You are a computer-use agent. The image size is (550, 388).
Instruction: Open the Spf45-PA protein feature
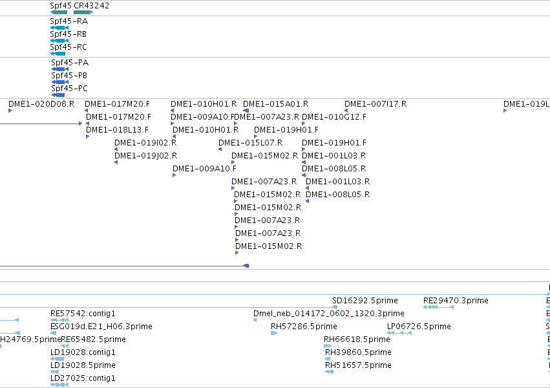click(x=60, y=69)
